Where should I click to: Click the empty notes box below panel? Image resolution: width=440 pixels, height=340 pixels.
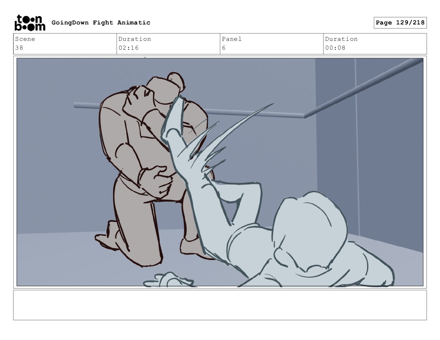point(220,305)
